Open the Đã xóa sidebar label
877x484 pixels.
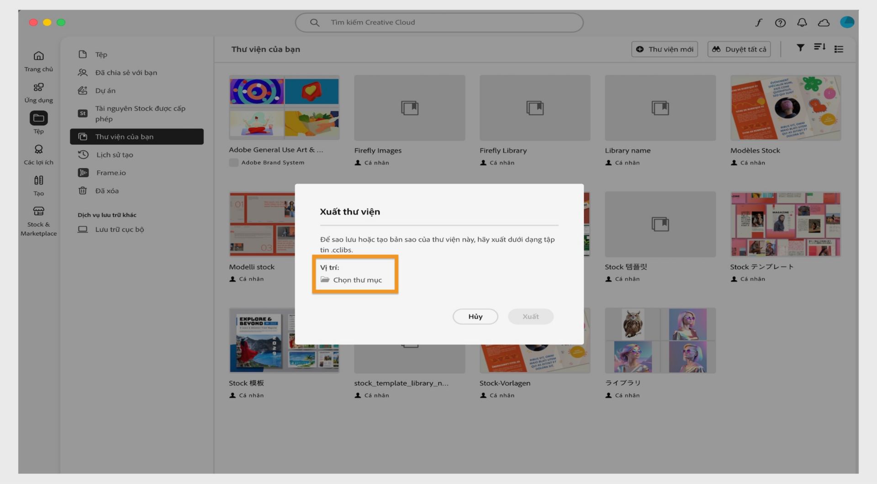click(107, 191)
